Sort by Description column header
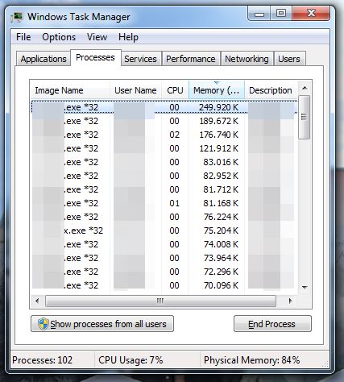Viewport: 344px width, 382px height. [x=271, y=90]
